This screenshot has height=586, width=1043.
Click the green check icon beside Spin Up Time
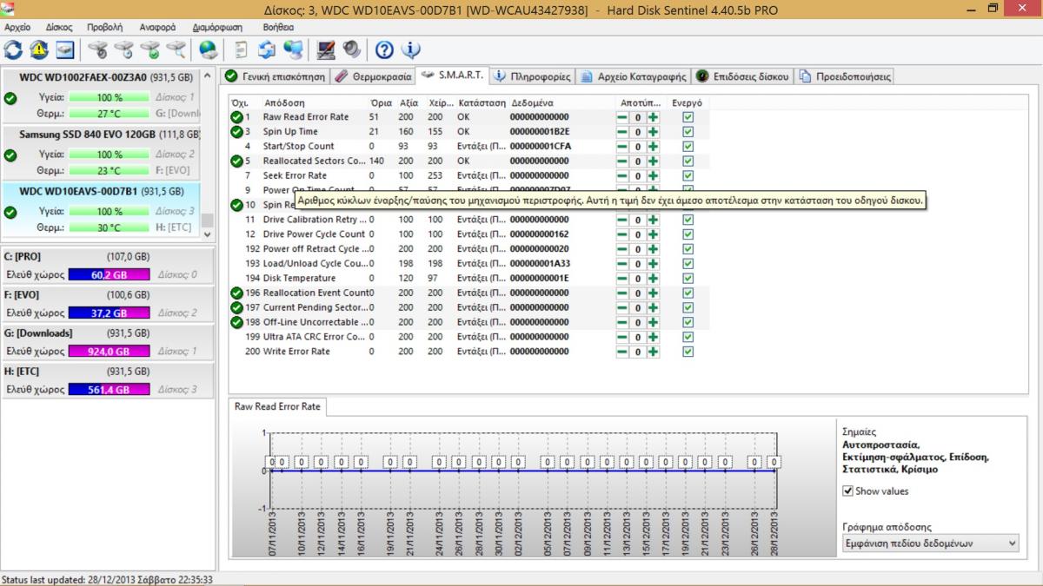236,132
